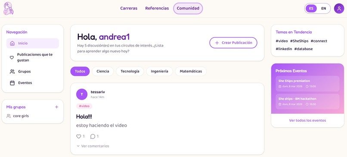Open the Carreras nav item

129,9
